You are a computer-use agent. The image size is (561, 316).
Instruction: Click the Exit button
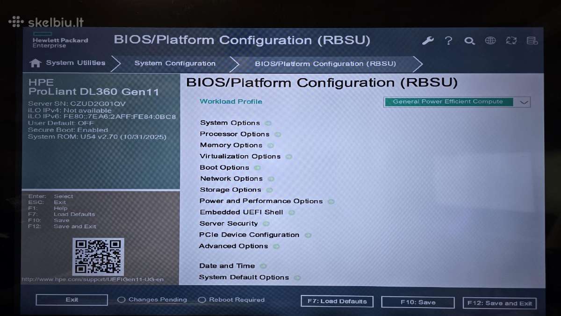point(72,300)
